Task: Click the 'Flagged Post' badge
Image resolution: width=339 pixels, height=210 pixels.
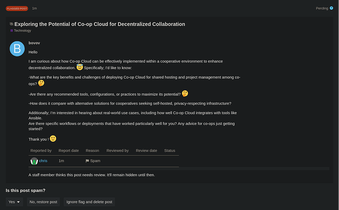Action: [x=17, y=8]
